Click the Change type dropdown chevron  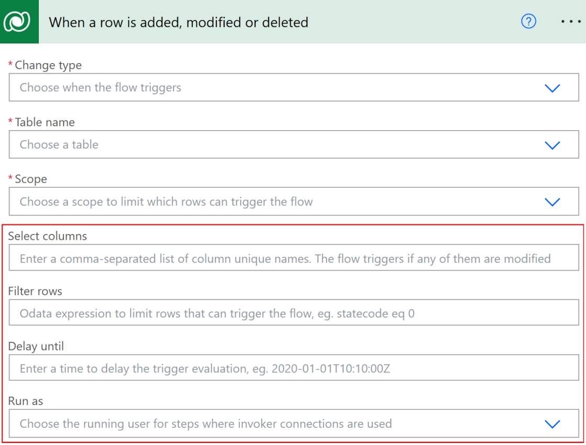[552, 88]
